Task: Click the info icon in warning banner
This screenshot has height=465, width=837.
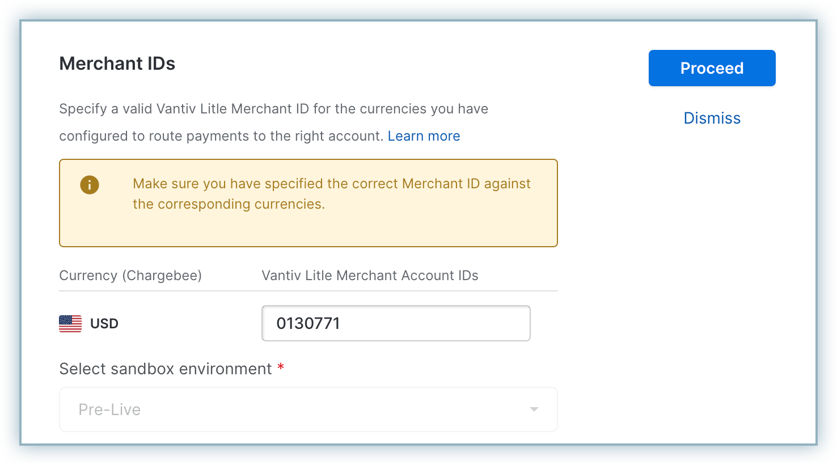Action: click(90, 185)
